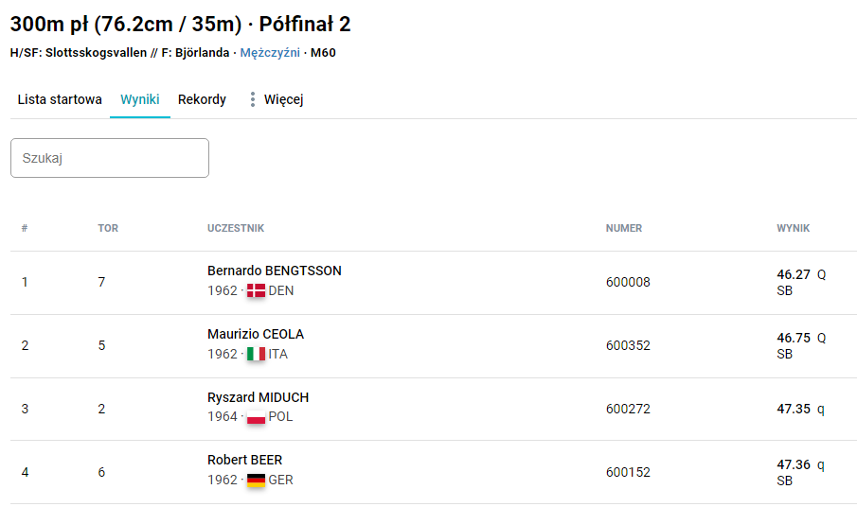Viewport: 857px width, 507px height.
Task: Click the Poland flag icon
Action: pos(256,417)
